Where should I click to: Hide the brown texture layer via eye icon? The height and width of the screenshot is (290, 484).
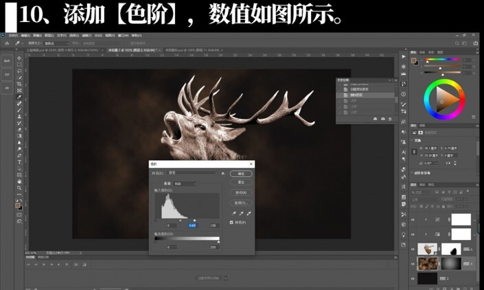point(413,264)
